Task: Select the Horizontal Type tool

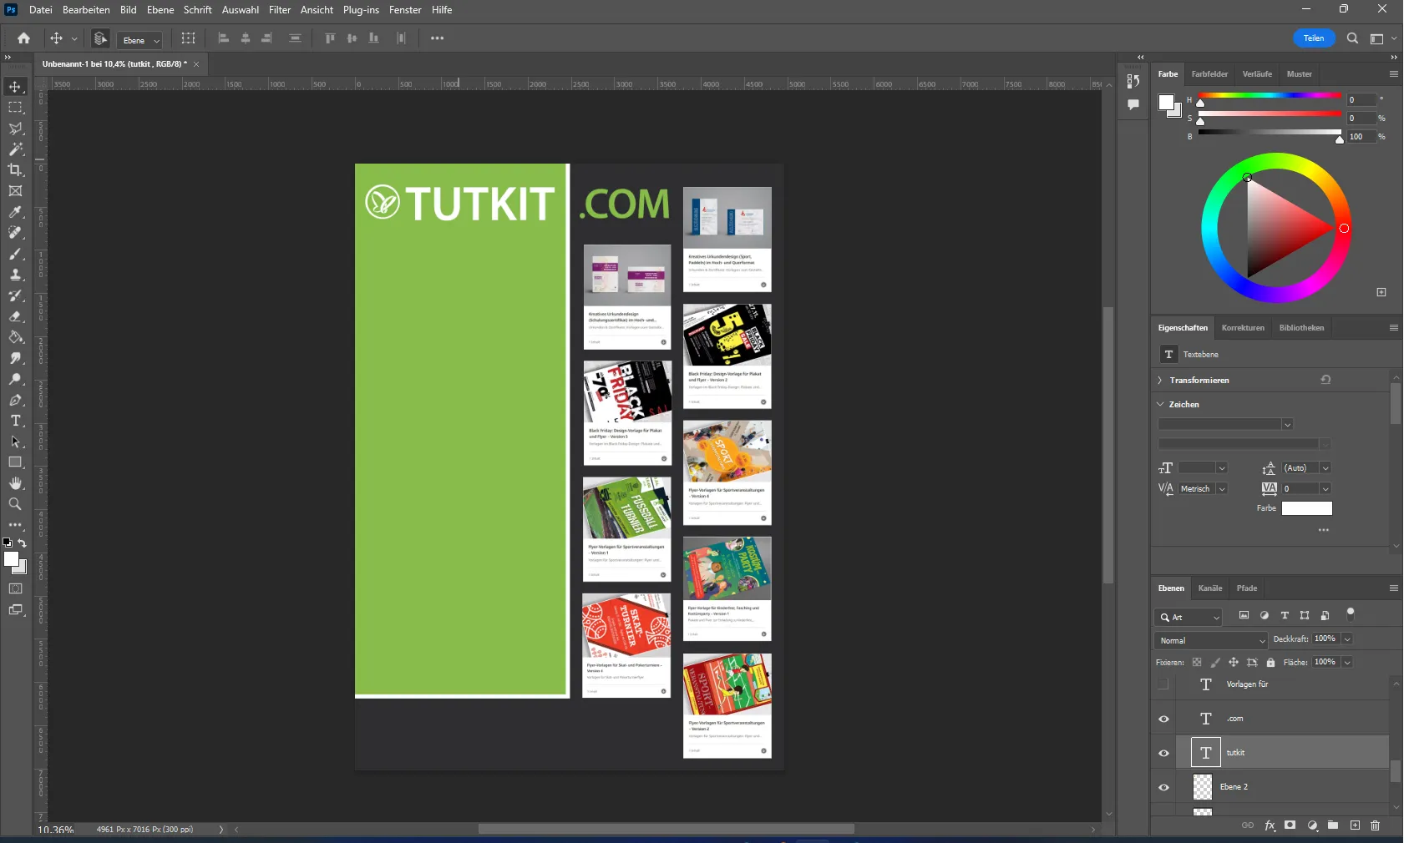Action: coord(15,421)
